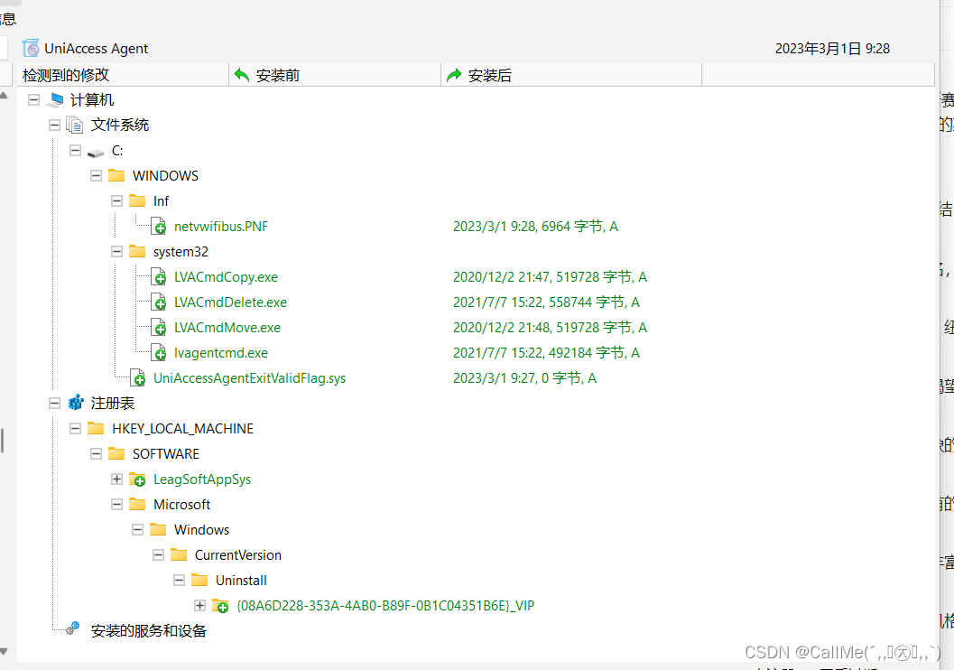Click the left pane scroll-up arrow
This screenshot has height=670, width=954.
(x=4, y=96)
